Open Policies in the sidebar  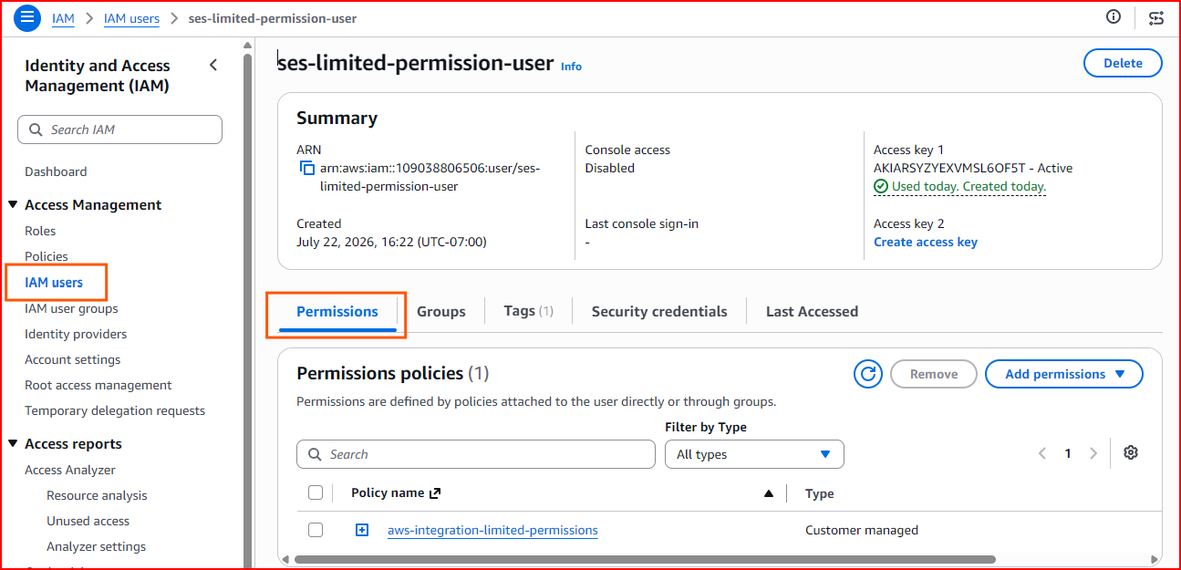pyautogui.click(x=47, y=256)
